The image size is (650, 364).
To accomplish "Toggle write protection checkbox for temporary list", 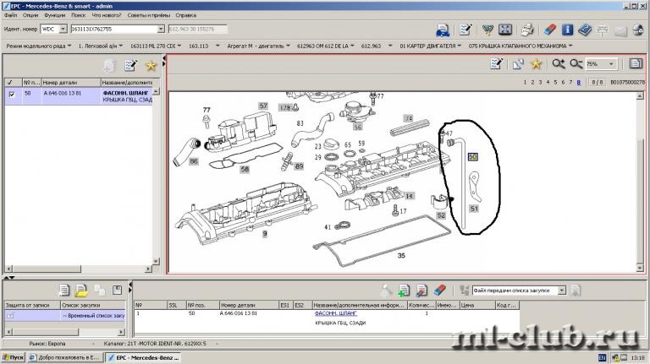I will point(10,316).
